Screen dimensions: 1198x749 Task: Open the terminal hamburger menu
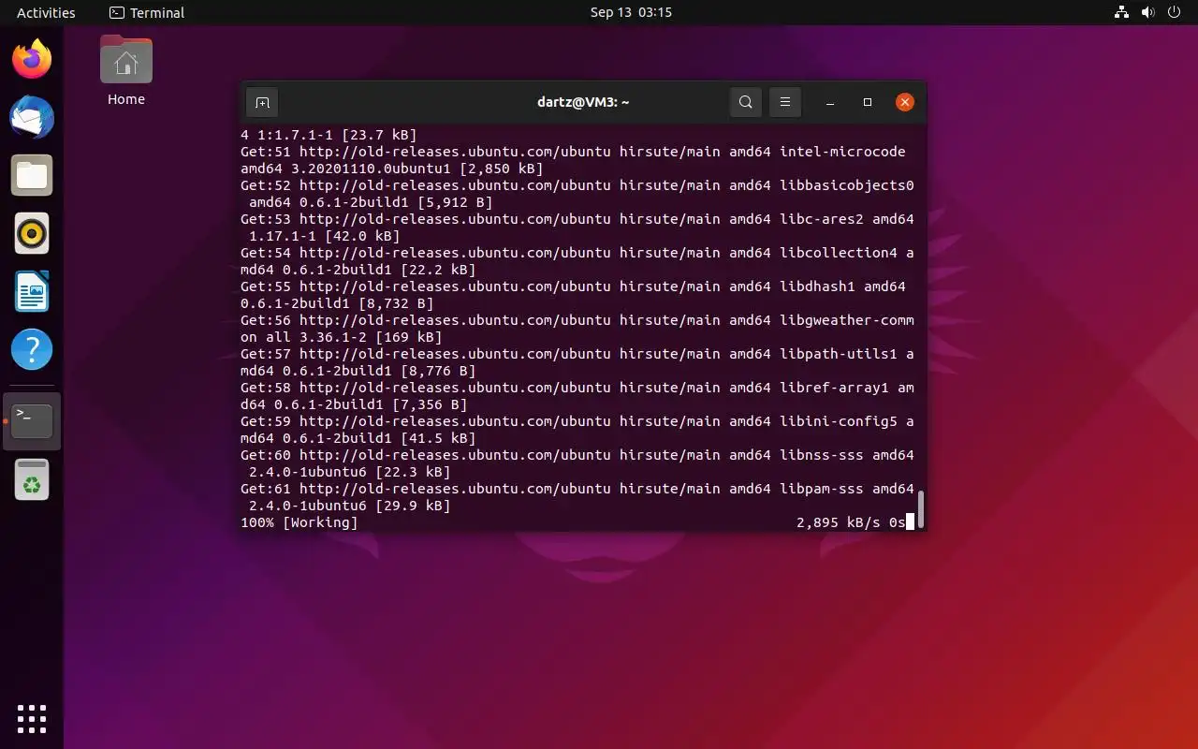785,102
